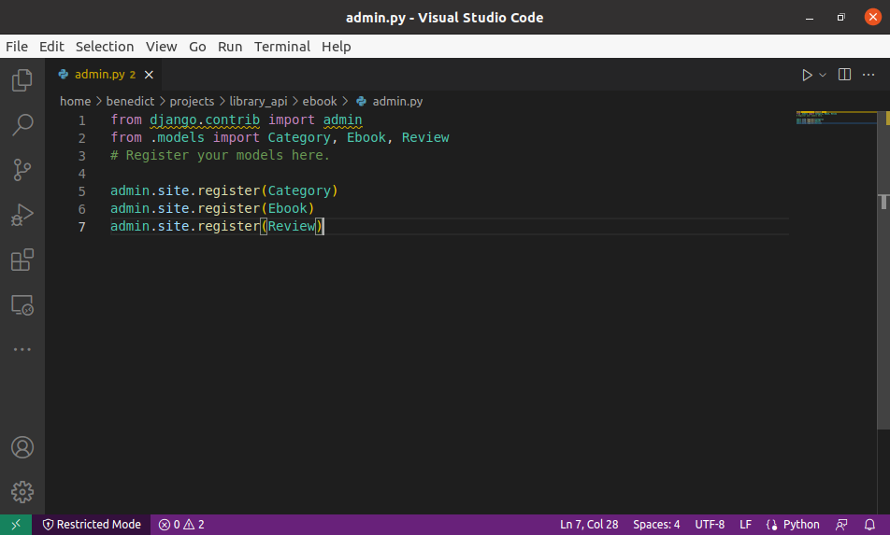This screenshot has height=535, width=890.
Task: Click on 'Ebook' in register call line 6
Action: (x=288, y=208)
